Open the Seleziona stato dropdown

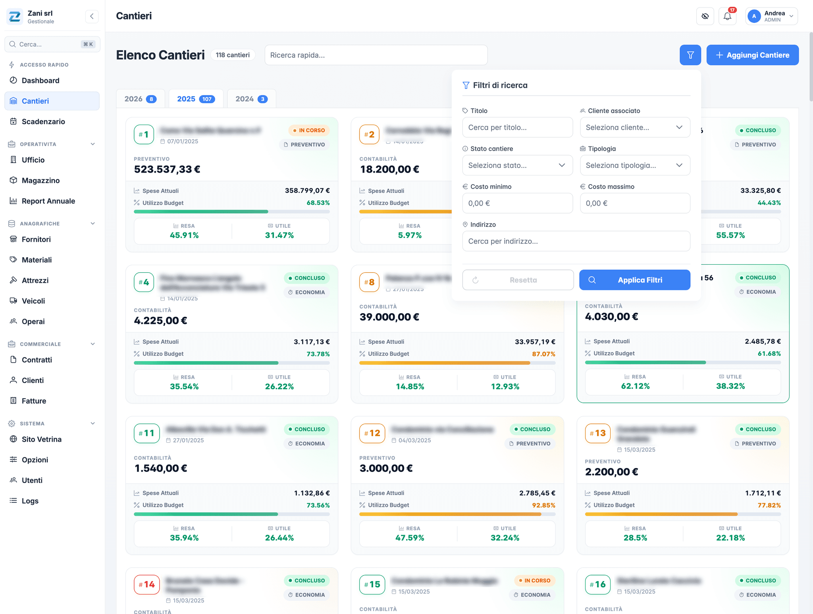tap(518, 165)
